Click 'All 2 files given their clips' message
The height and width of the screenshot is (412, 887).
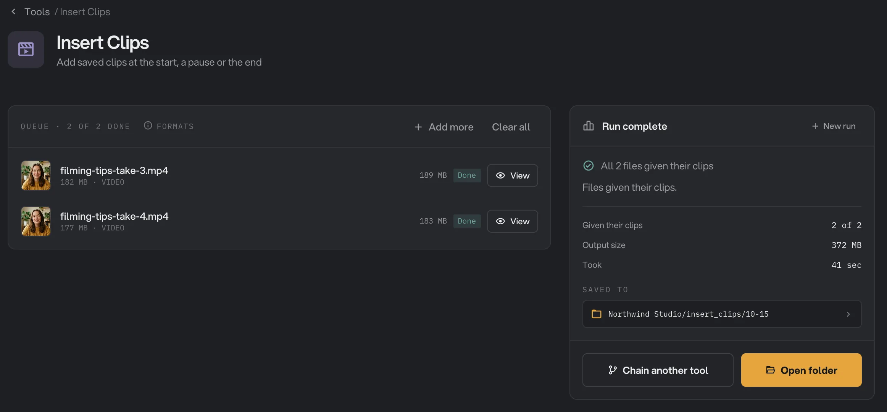click(x=657, y=166)
